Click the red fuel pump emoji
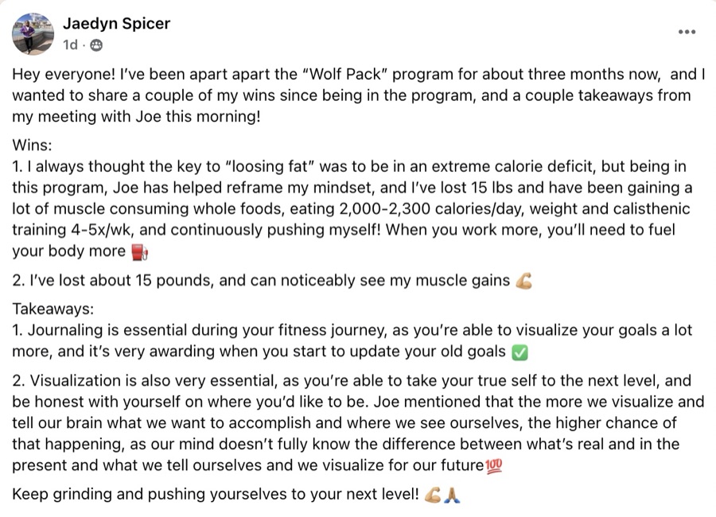The width and height of the screenshot is (716, 517). coord(139,251)
